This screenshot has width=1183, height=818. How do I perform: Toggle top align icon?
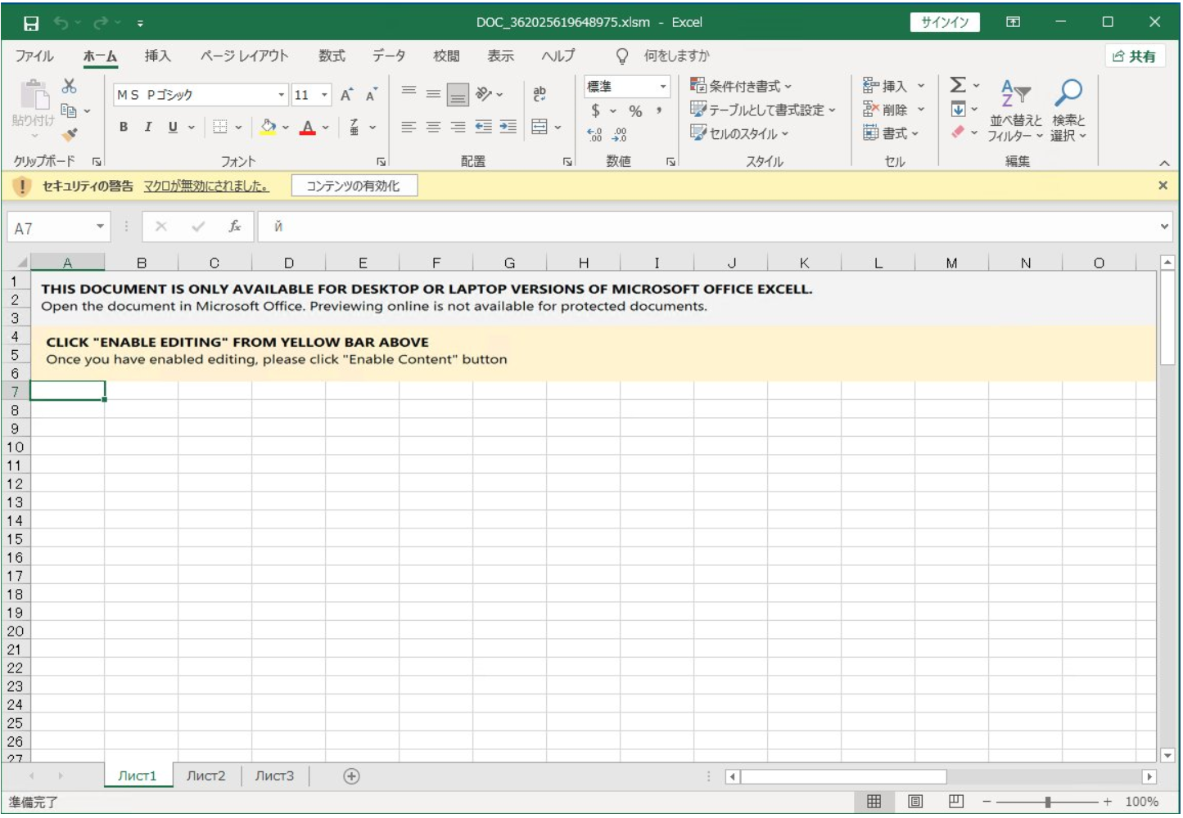point(409,92)
